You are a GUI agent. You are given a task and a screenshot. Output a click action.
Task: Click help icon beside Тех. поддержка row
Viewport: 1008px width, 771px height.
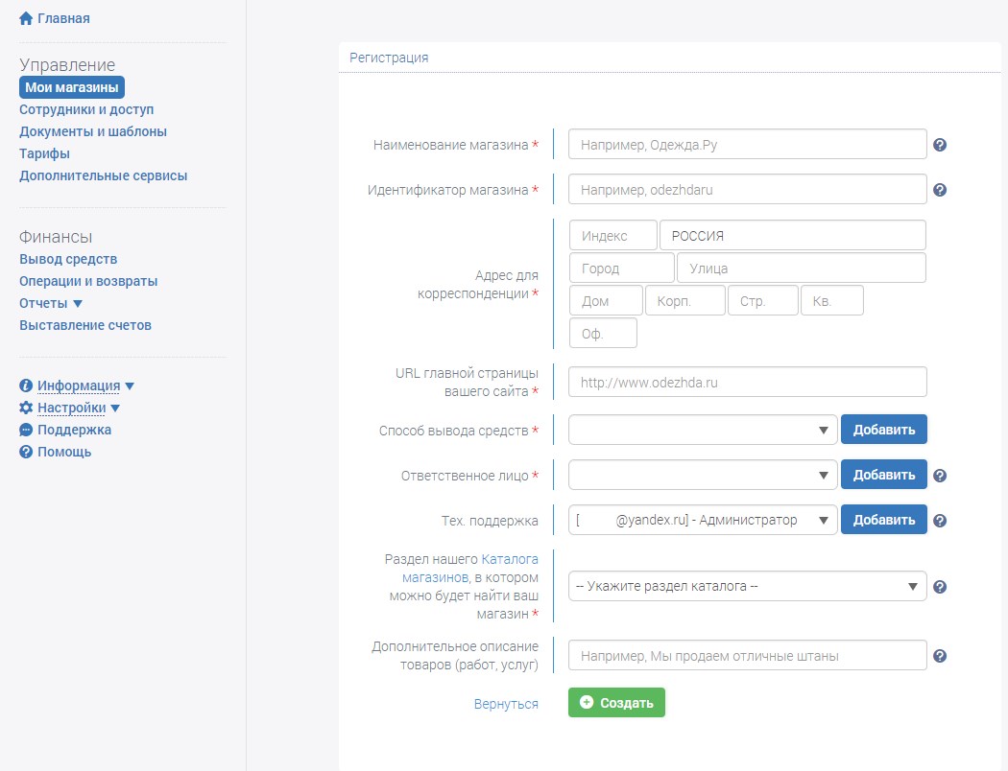tap(940, 520)
